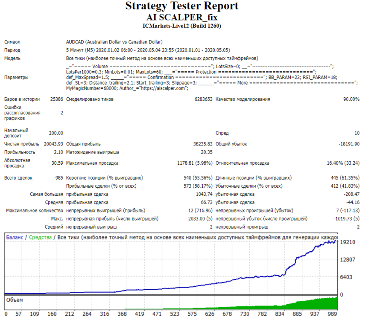Click max consecutive loss -1019.73 (5)
Screen dimensions: 365x320
(x=346, y=218)
